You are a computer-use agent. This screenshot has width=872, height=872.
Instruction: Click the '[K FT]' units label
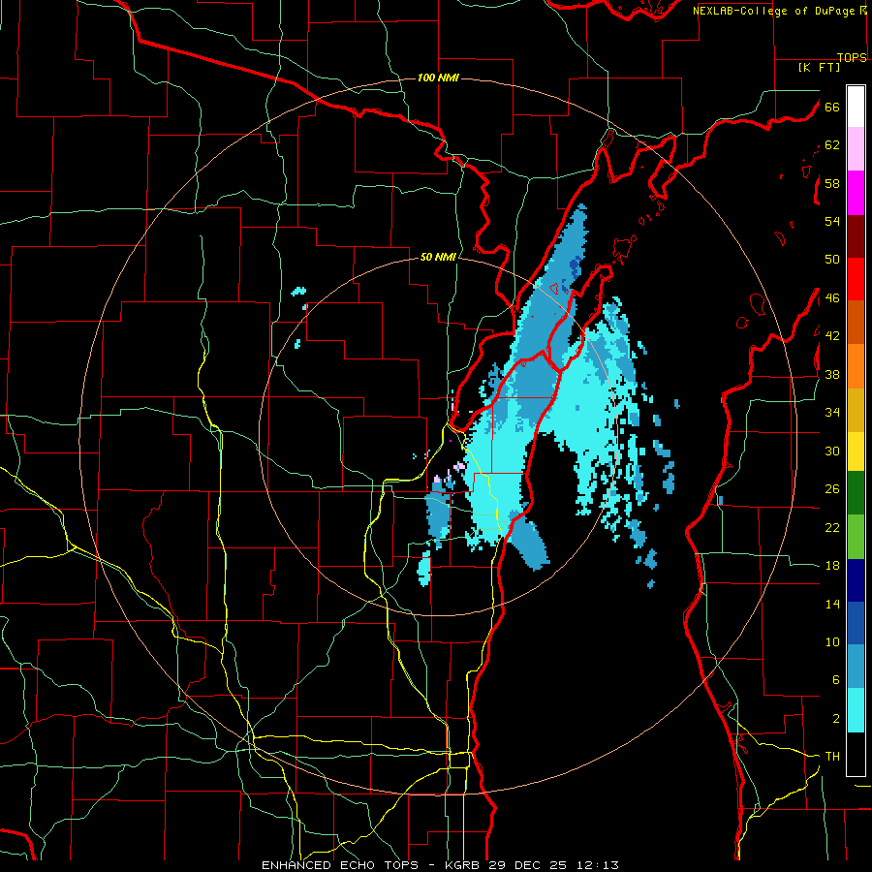[819, 67]
